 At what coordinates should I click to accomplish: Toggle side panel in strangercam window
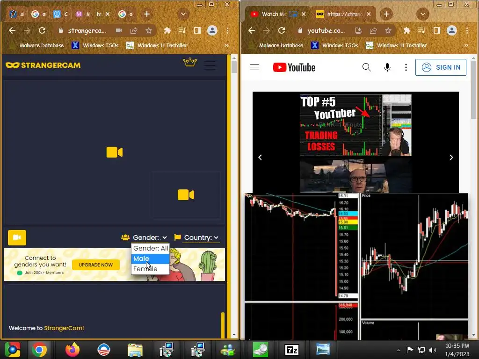(x=197, y=30)
